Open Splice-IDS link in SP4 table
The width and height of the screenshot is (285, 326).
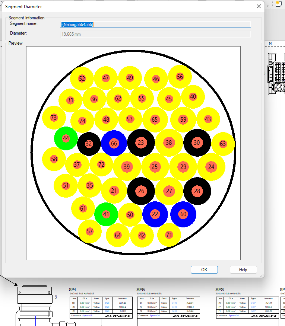click(x=88, y=316)
